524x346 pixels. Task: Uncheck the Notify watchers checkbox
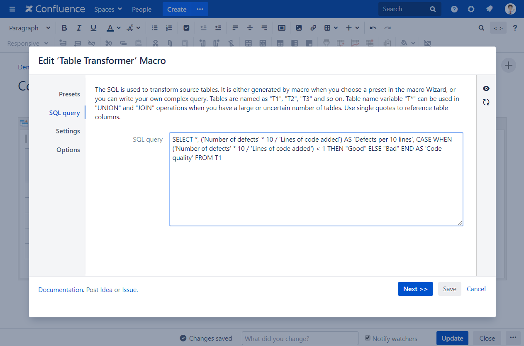(368, 338)
